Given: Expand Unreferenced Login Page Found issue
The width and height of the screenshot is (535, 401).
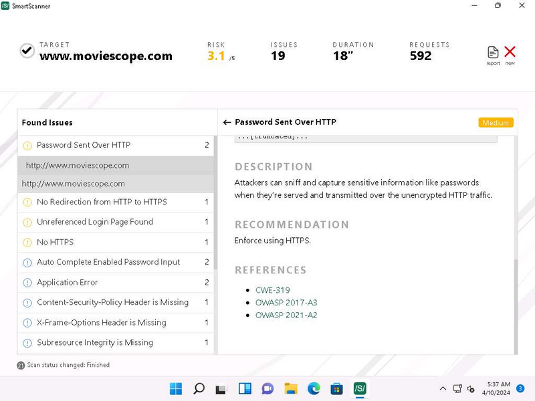Looking at the screenshot, I should (115, 223).
